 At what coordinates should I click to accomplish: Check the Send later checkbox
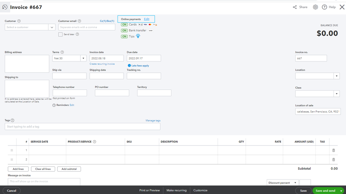(60, 35)
